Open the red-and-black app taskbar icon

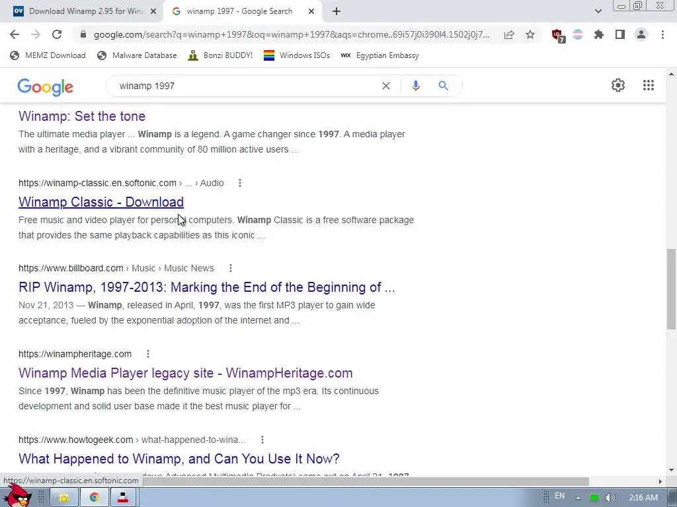pyautogui.click(x=124, y=498)
